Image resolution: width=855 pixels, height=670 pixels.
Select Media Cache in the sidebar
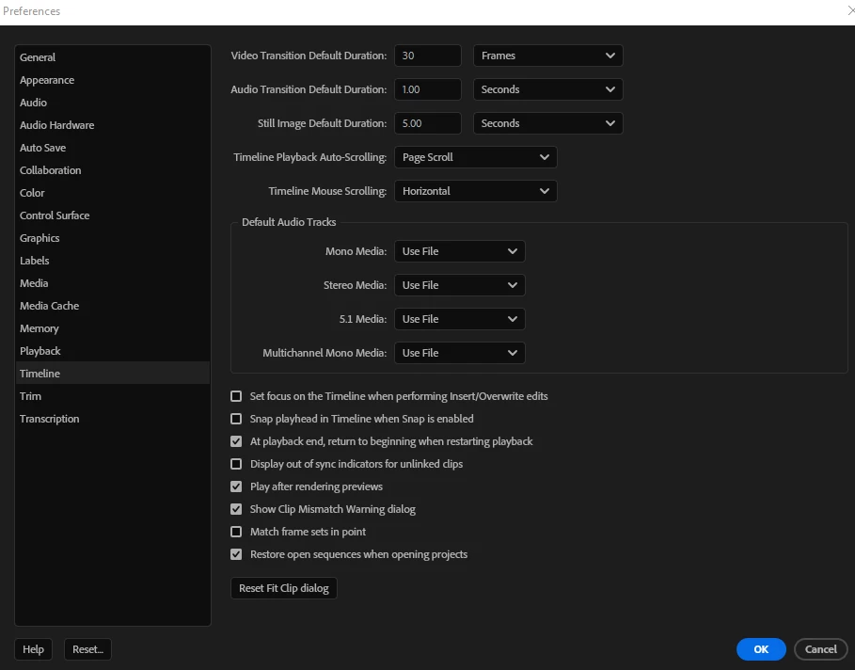pyautogui.click(x=112, y=306)
